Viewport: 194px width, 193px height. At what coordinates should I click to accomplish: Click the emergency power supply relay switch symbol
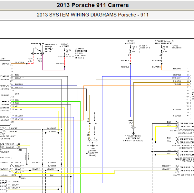pos(37,48)
